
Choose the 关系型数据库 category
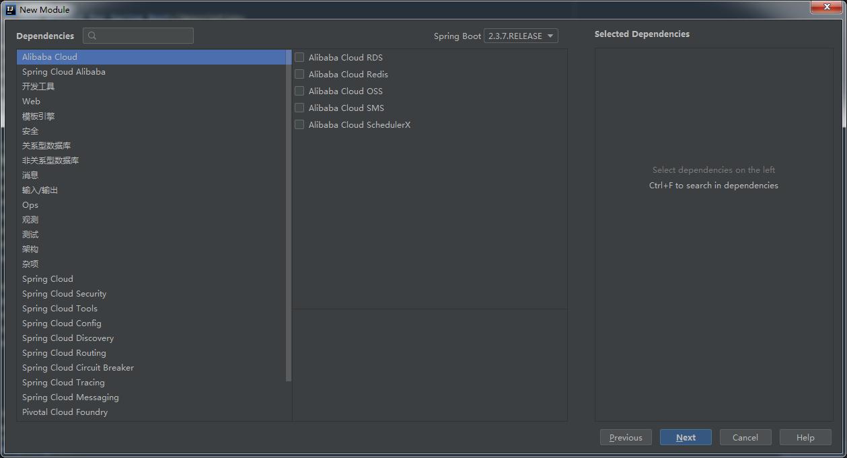tap(151, 146)
